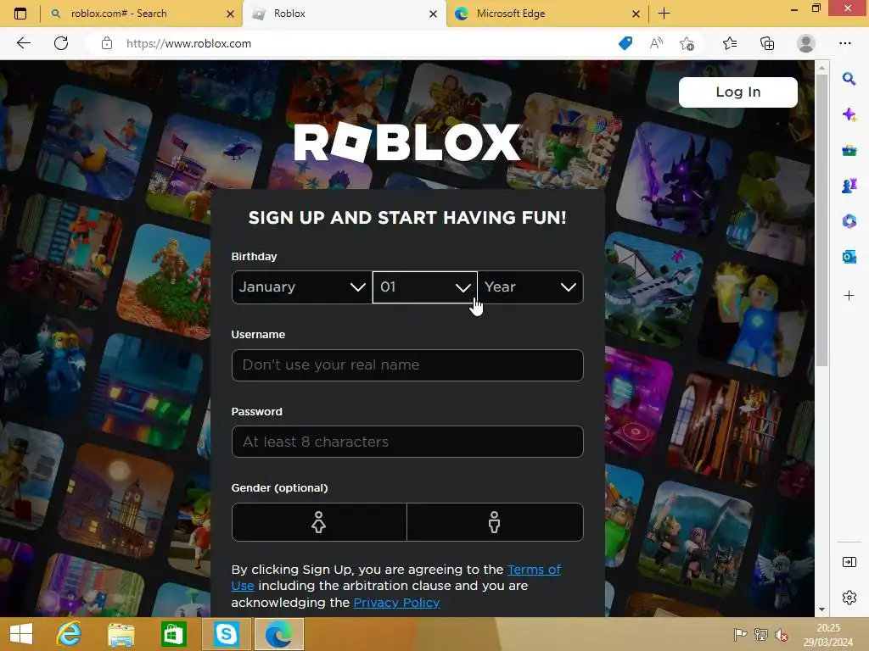Click the Log In button
869x651 pixels.
point(738,92)
